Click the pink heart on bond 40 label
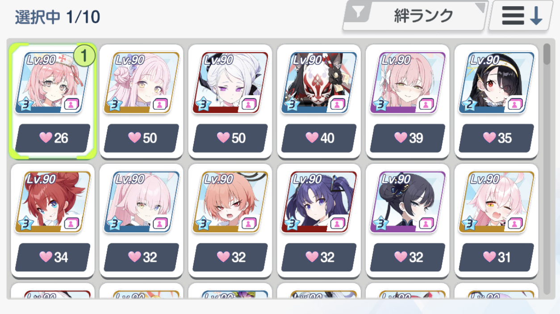The width and height of the screenshot is (560, 314). coord(312,137)
